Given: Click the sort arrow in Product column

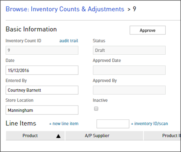Looking at the screenshot, I should 58,136.
